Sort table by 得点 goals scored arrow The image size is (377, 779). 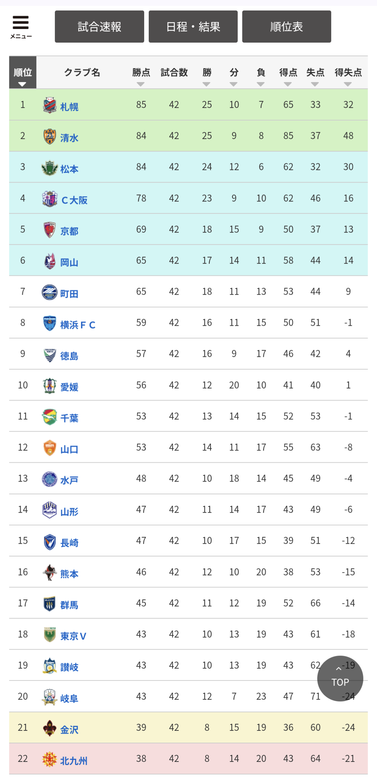(x=288, y=84)
